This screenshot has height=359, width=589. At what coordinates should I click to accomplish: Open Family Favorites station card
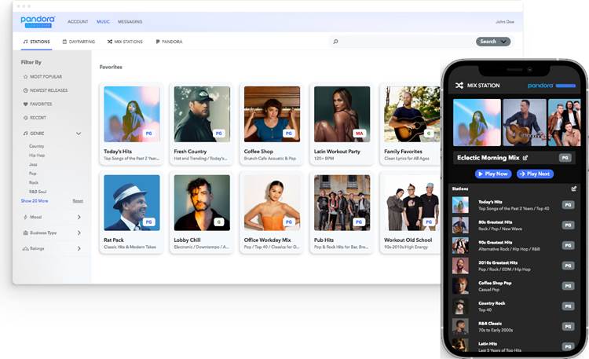411,124
